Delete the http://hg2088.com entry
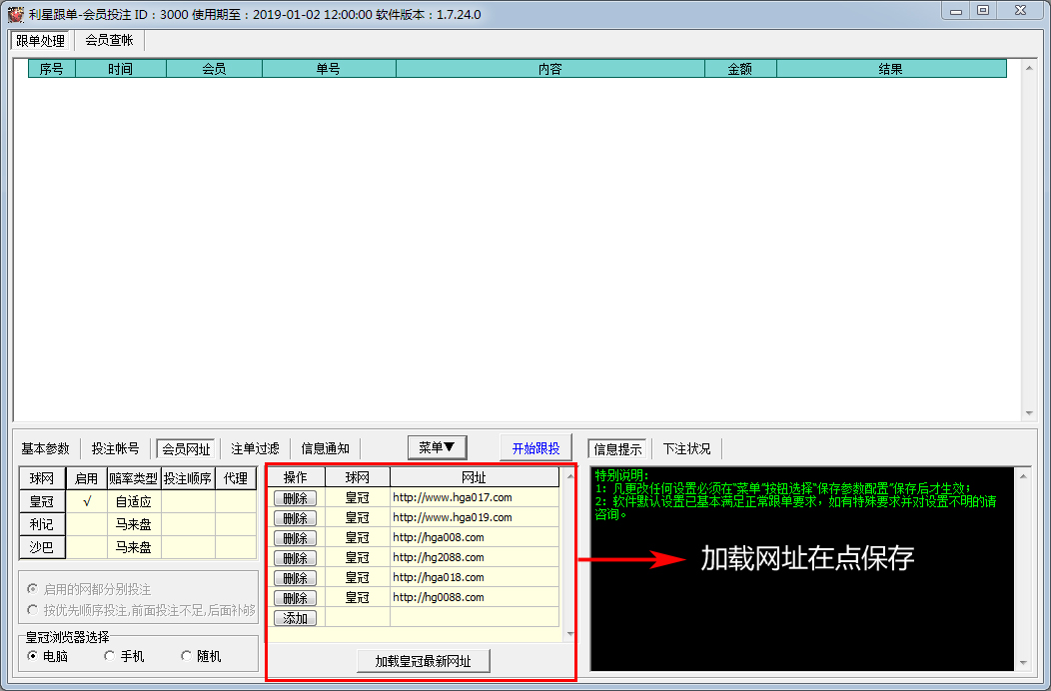The height and width of the screenshot is (691, 1051). [x=295, y=558]
